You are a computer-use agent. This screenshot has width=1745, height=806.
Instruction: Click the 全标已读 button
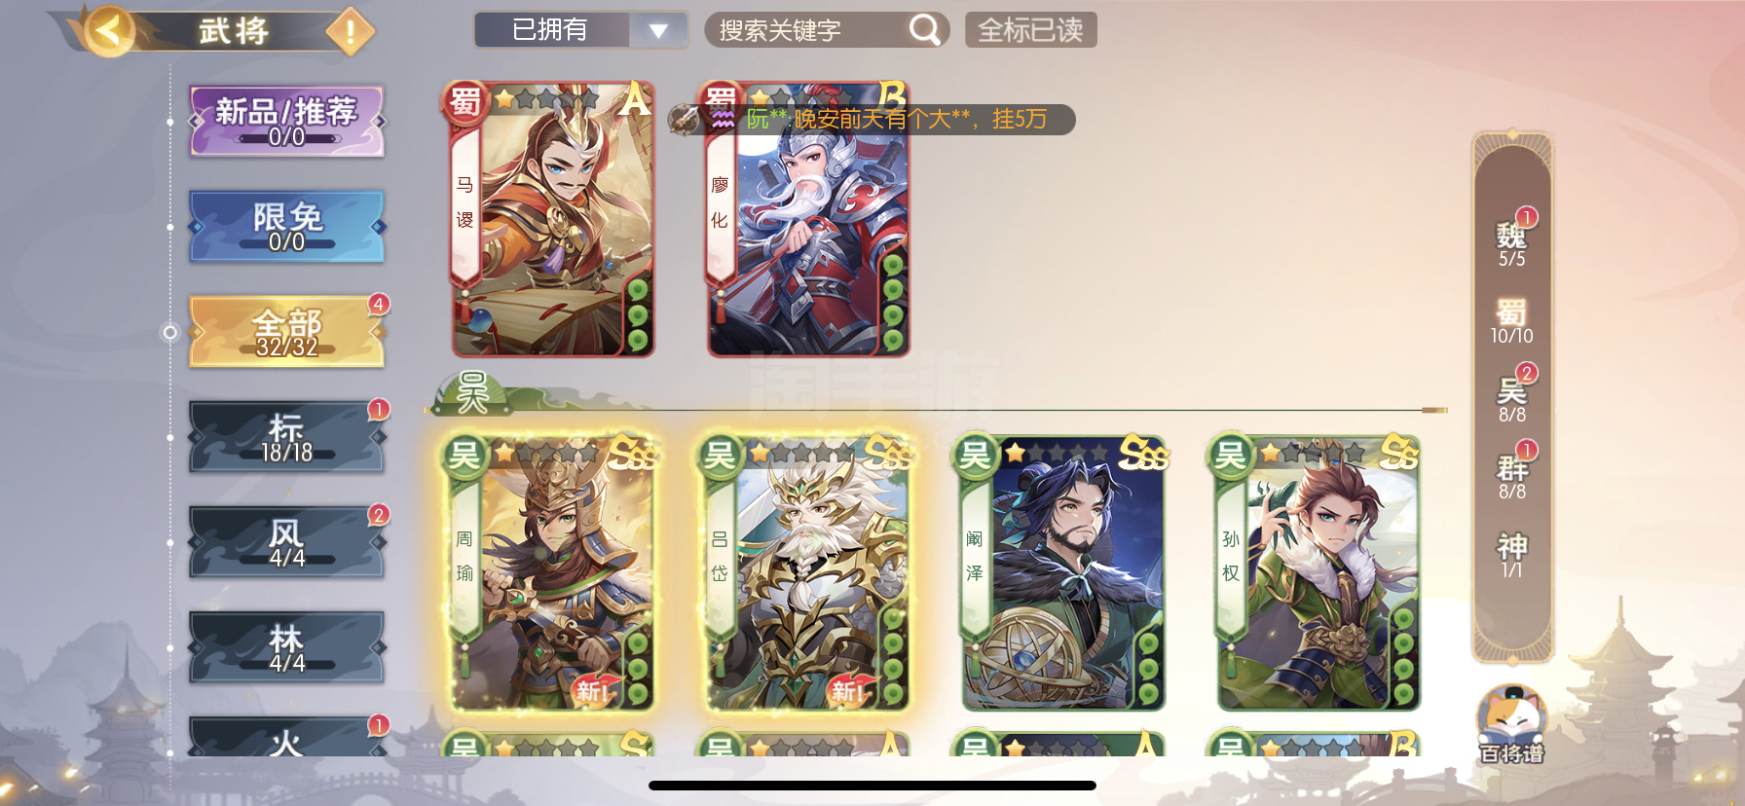(x=1031, y=30)
